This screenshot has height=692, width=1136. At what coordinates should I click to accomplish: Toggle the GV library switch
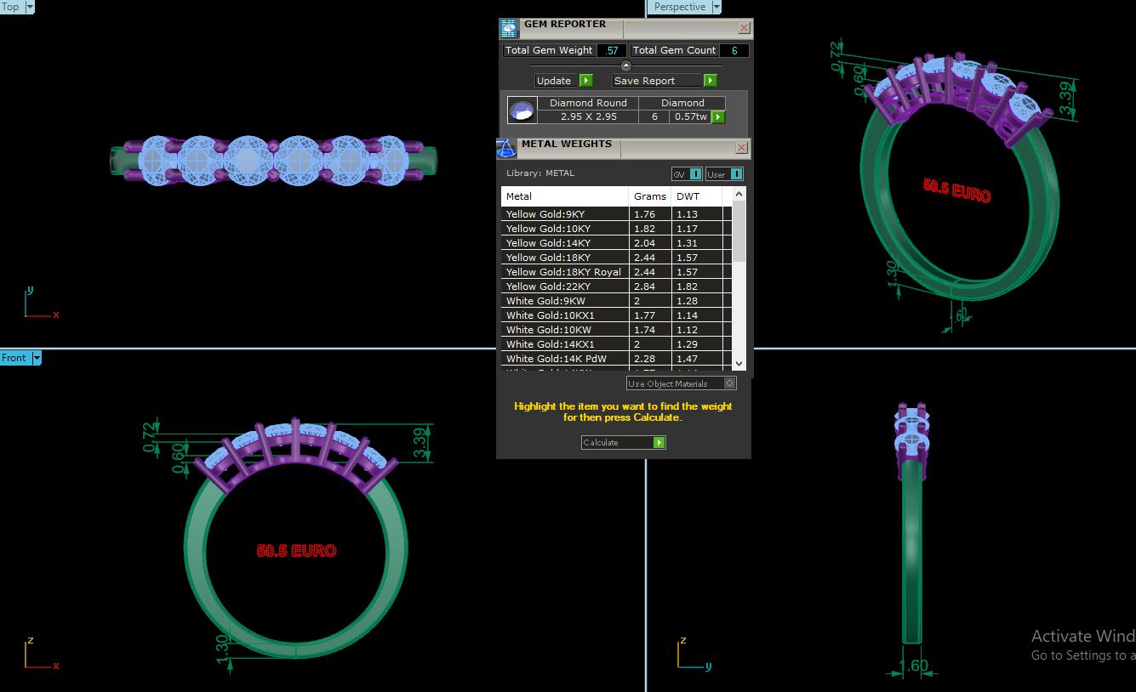[x=695, y=174]
